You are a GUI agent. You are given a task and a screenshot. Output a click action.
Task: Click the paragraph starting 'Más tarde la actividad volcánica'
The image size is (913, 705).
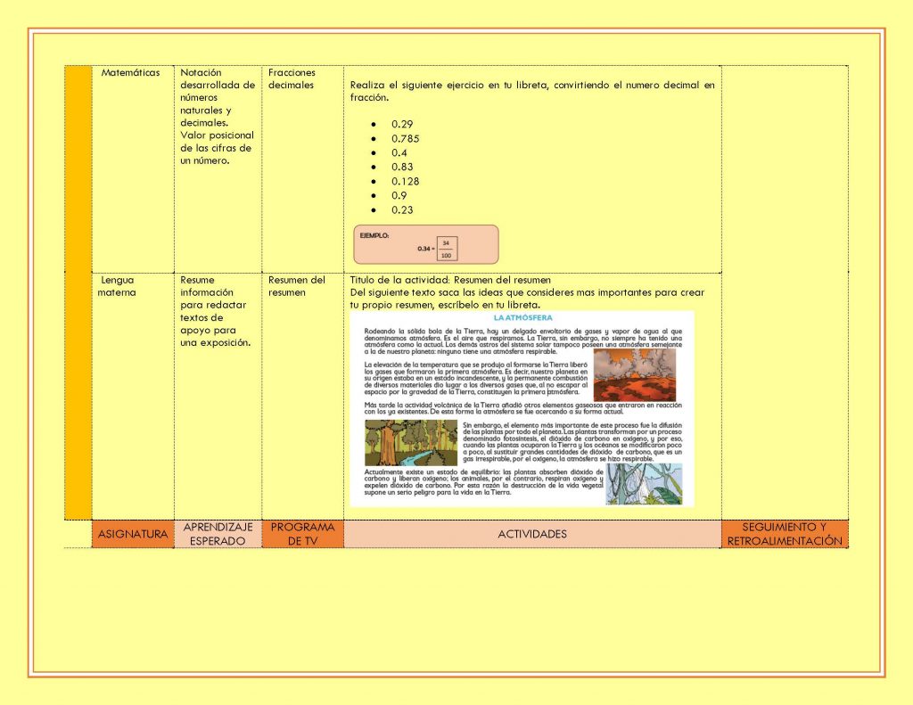point(522,408)
